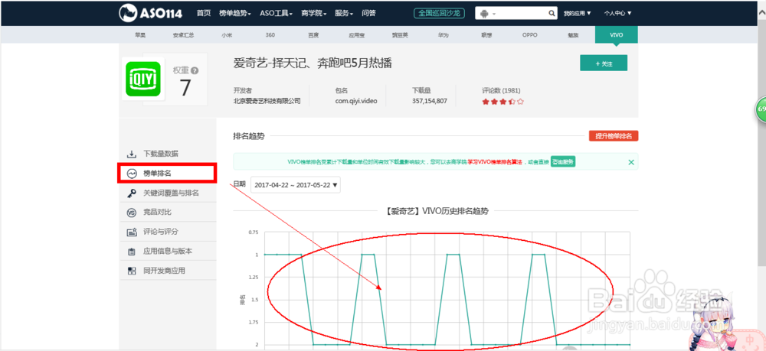Switch to the 应用宝 store tab
Image resolution: width=766 pixels, height=351 pixels.
[x=356, y=35]
